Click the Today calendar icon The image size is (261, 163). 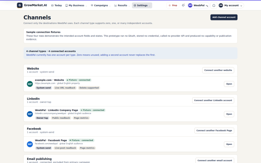52,5
